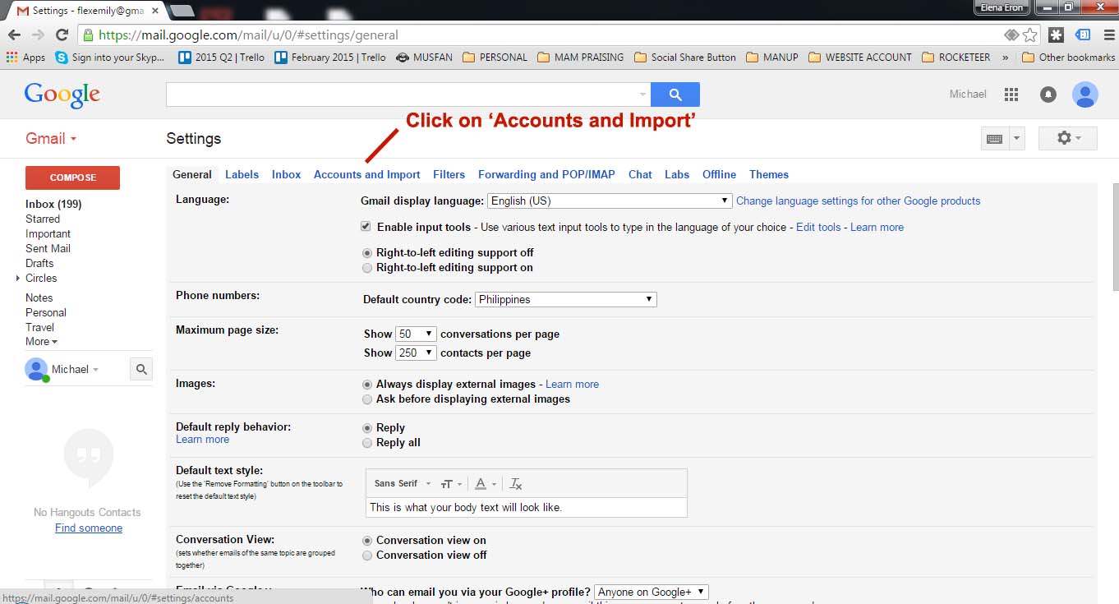Select Right-to-left editing support on
Viewport: 1119px width, 604px height.
click(367, 268)
